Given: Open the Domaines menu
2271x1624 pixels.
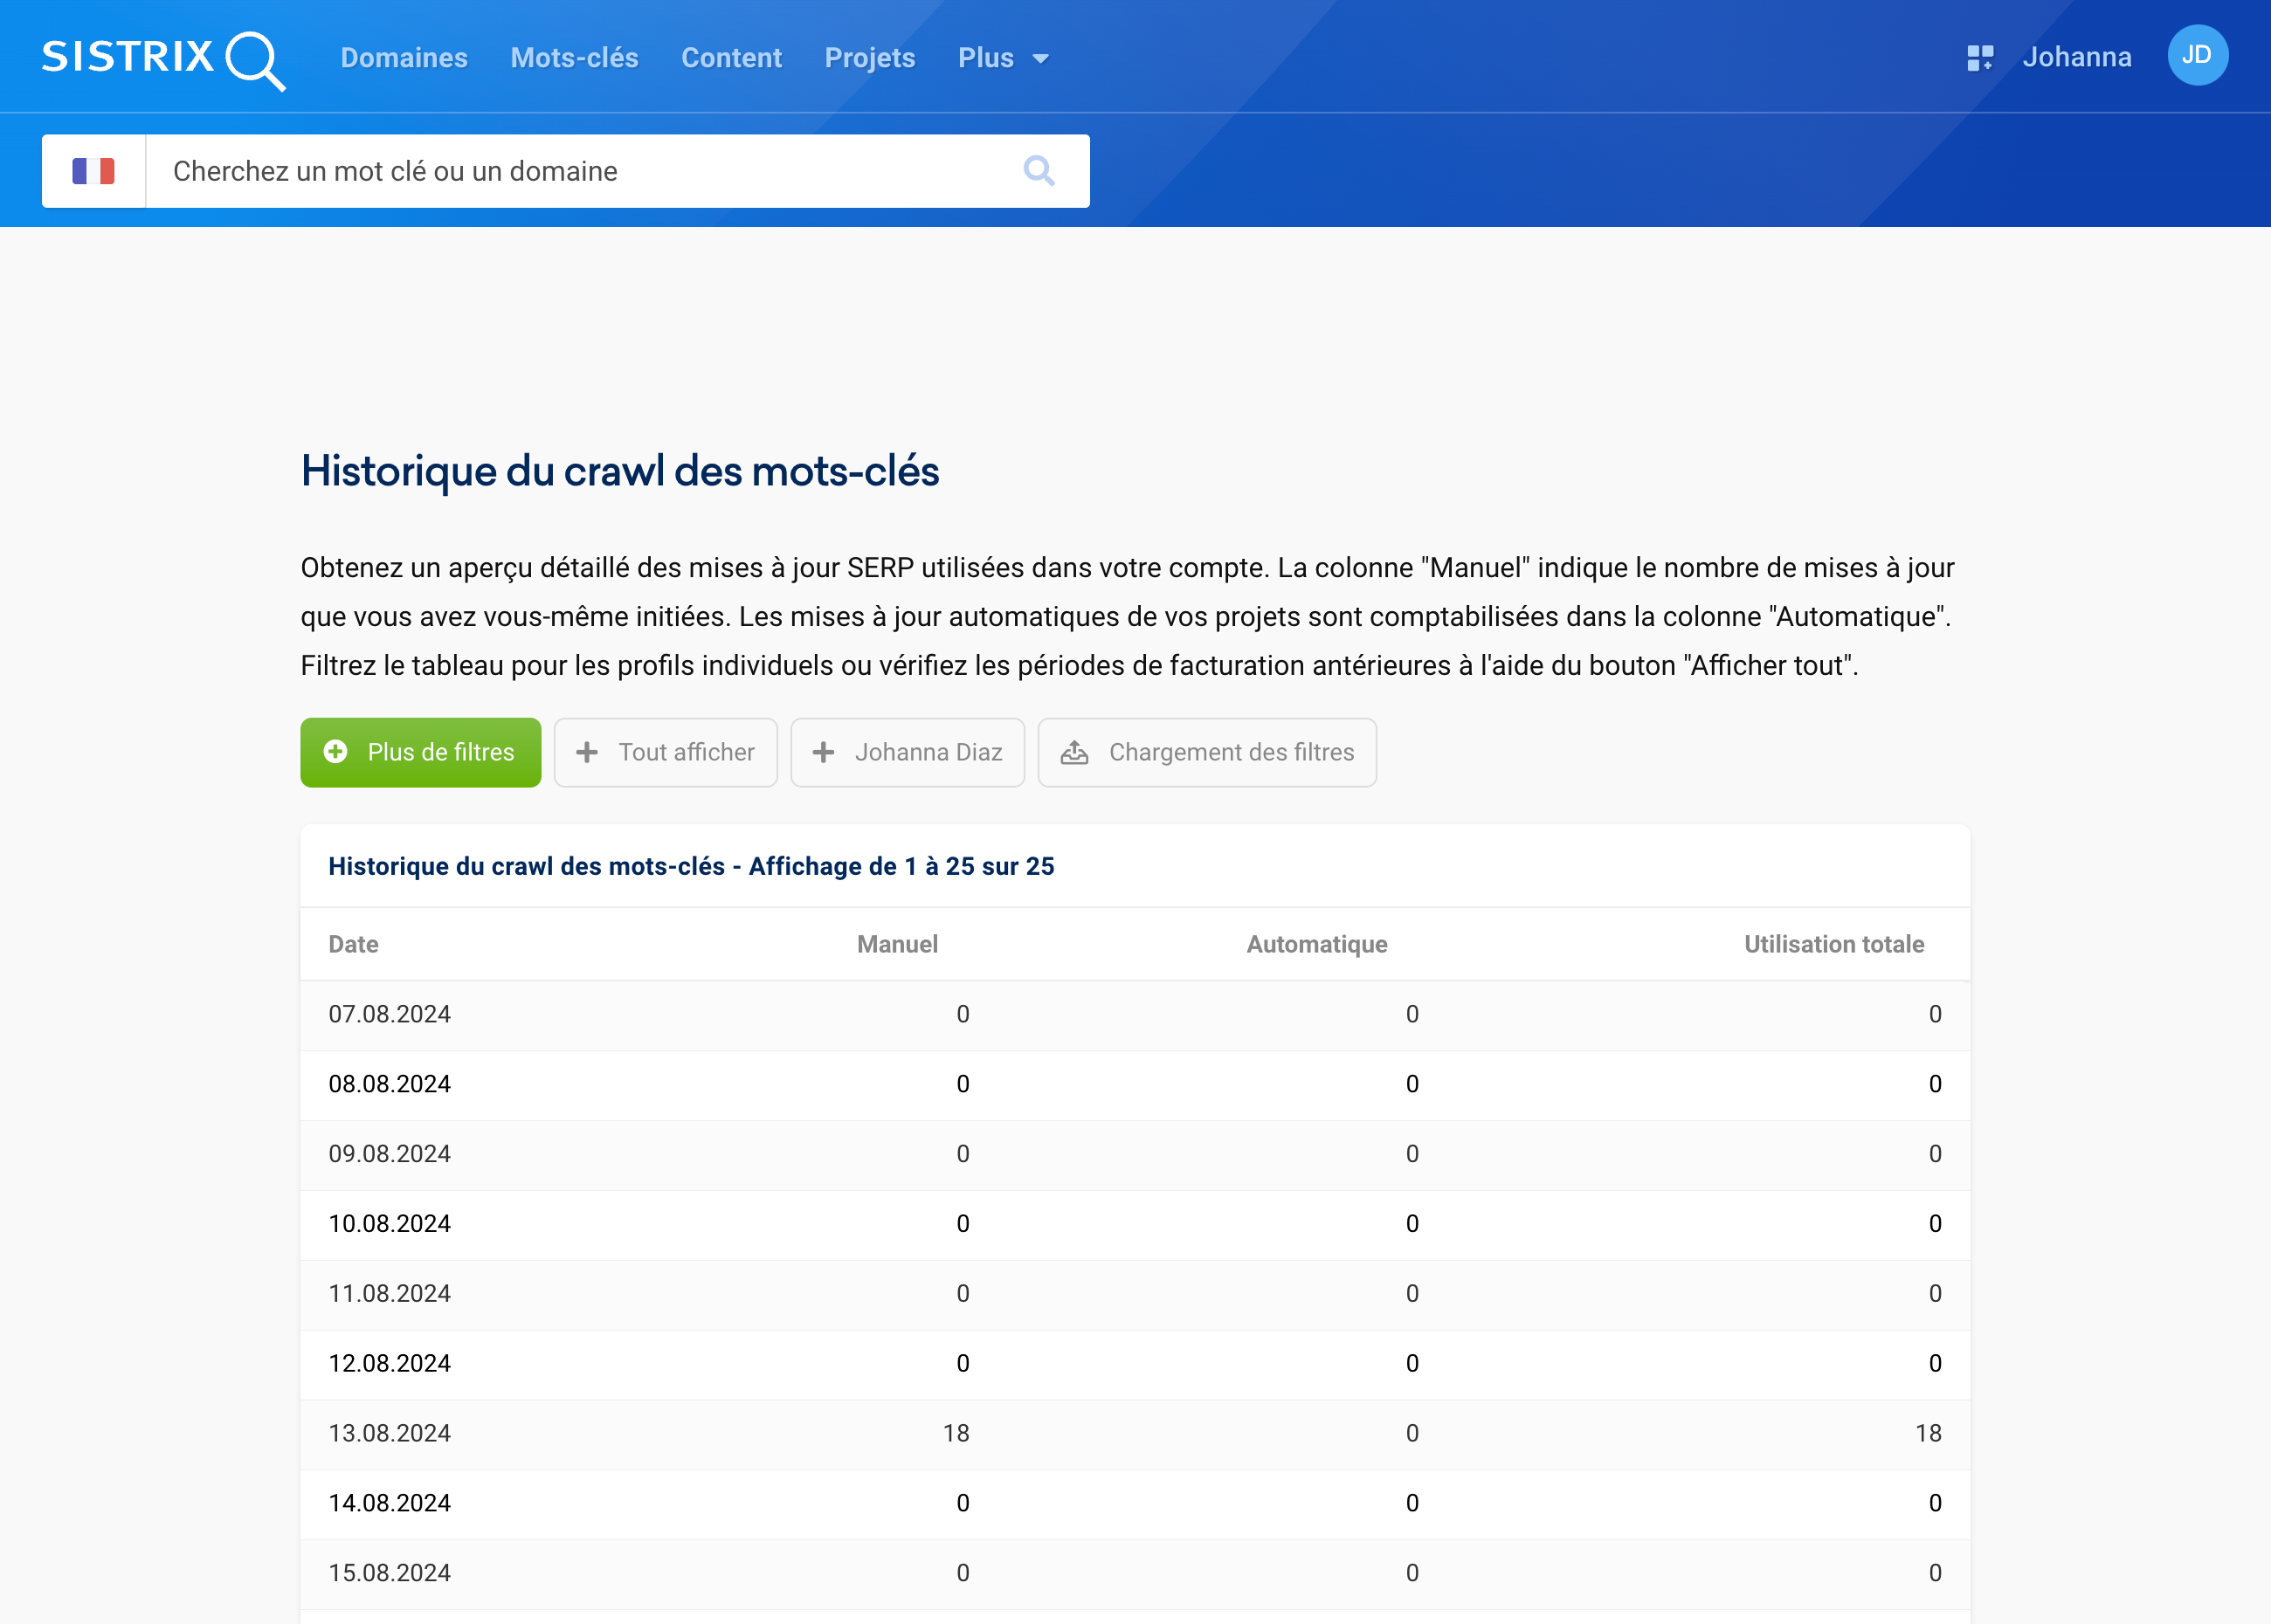Looking at the screenshot, I should click(x=404, y=58).
